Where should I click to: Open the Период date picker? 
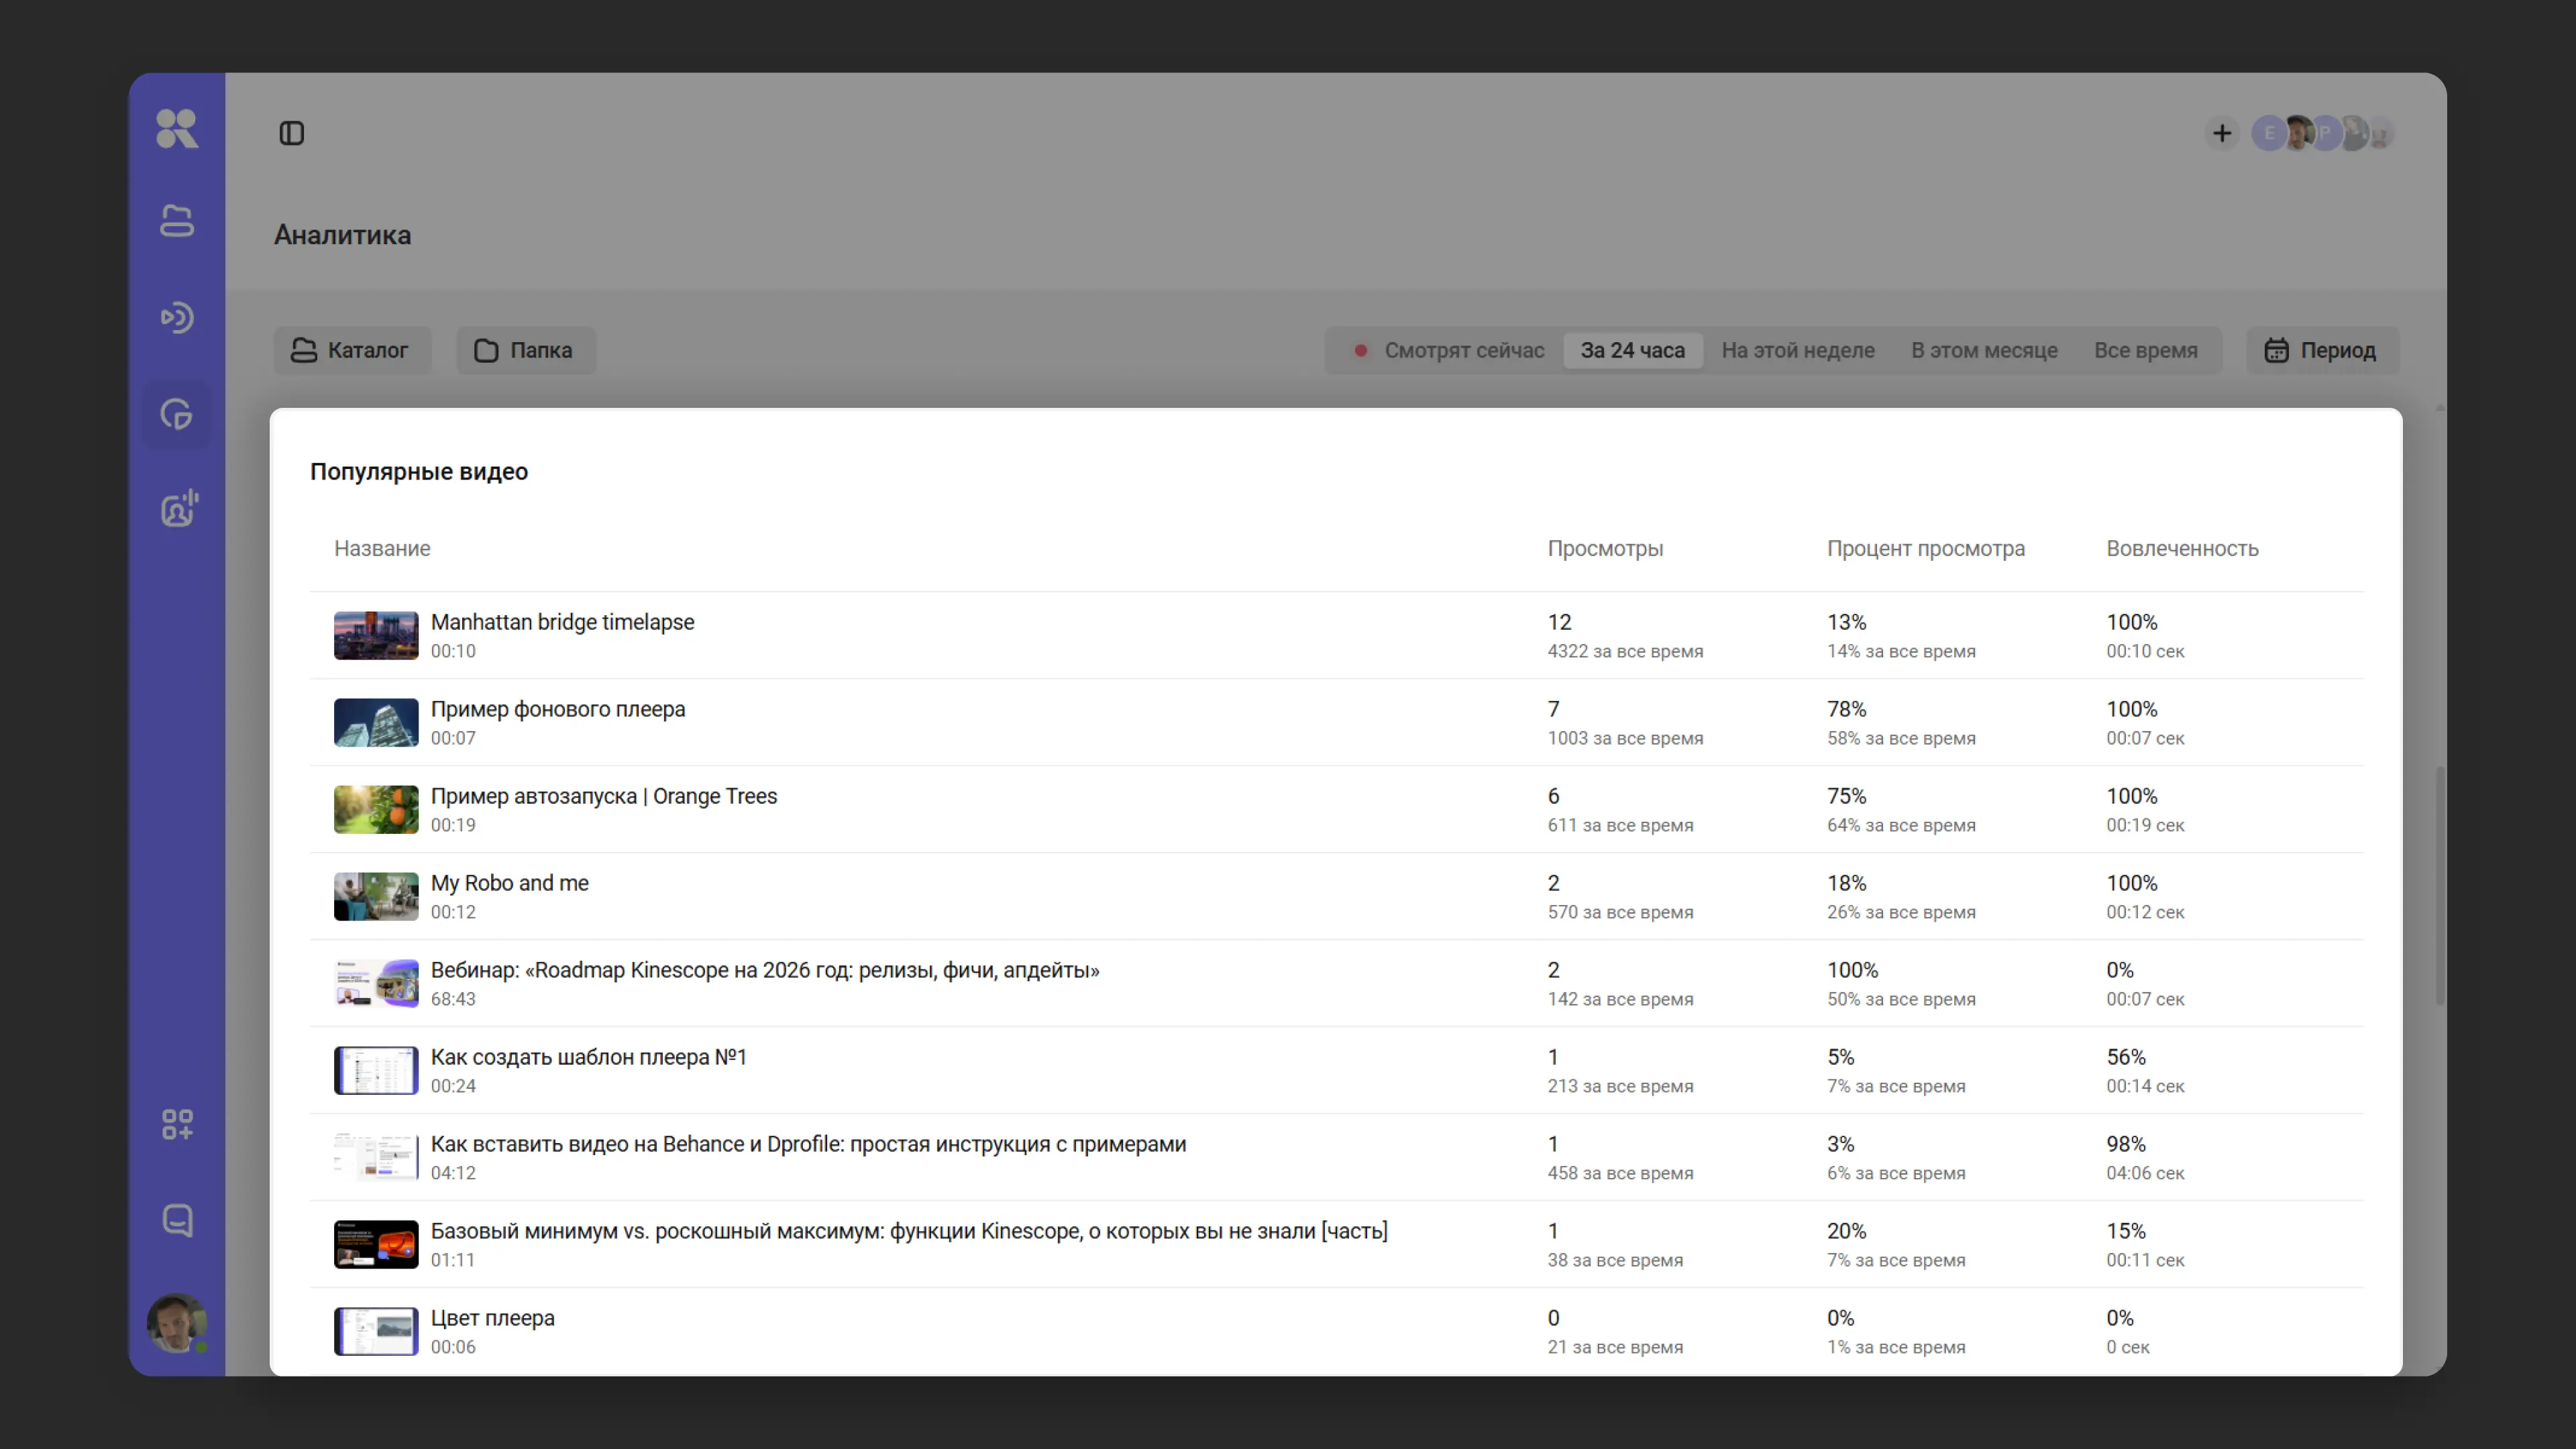tap(2321, 351)
